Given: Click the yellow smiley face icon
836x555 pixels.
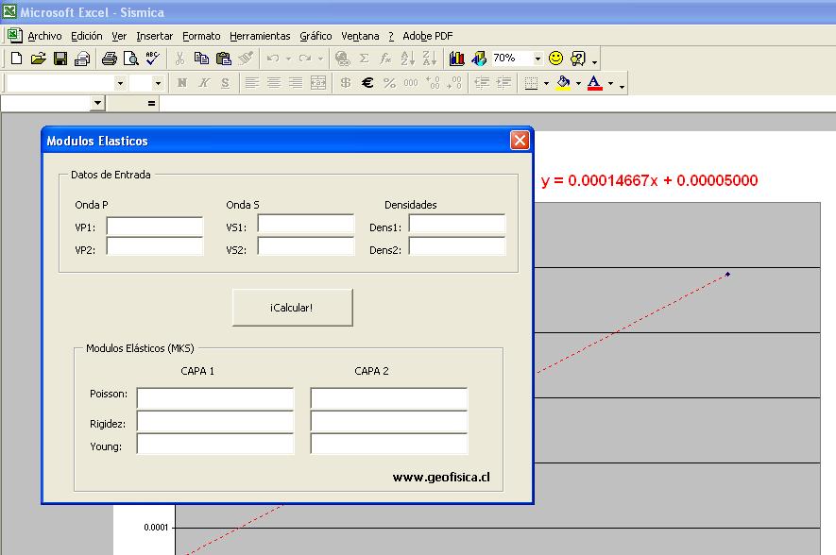Looking at the screenshot, I should (x=555, y=59).
